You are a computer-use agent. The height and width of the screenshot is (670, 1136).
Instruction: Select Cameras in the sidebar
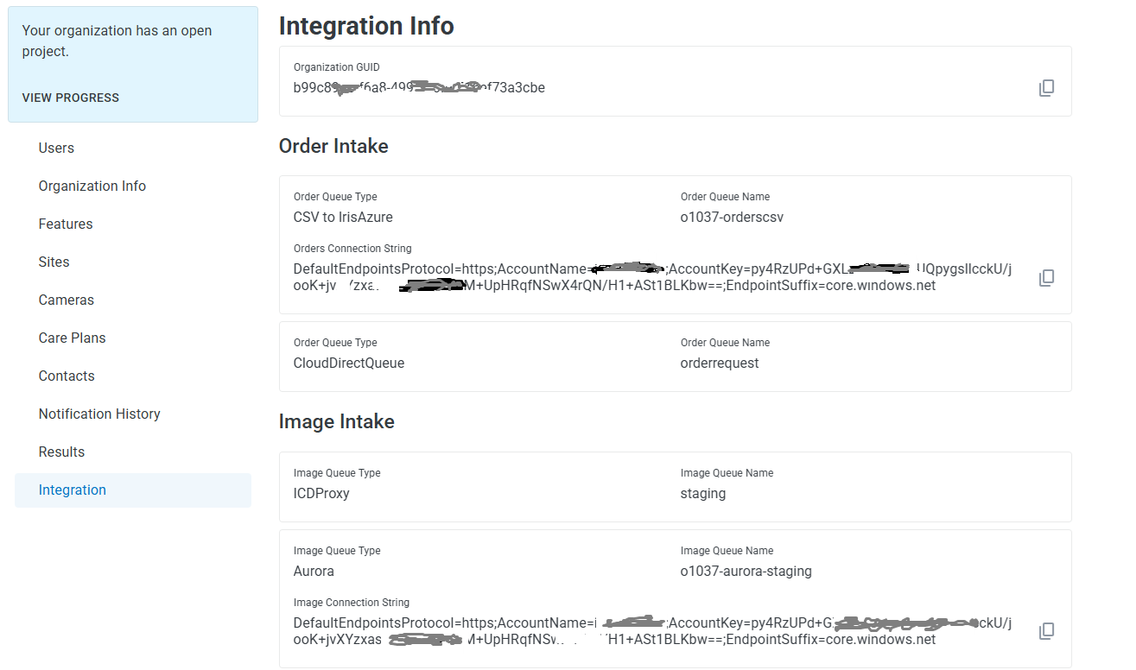tap(67, 300)
